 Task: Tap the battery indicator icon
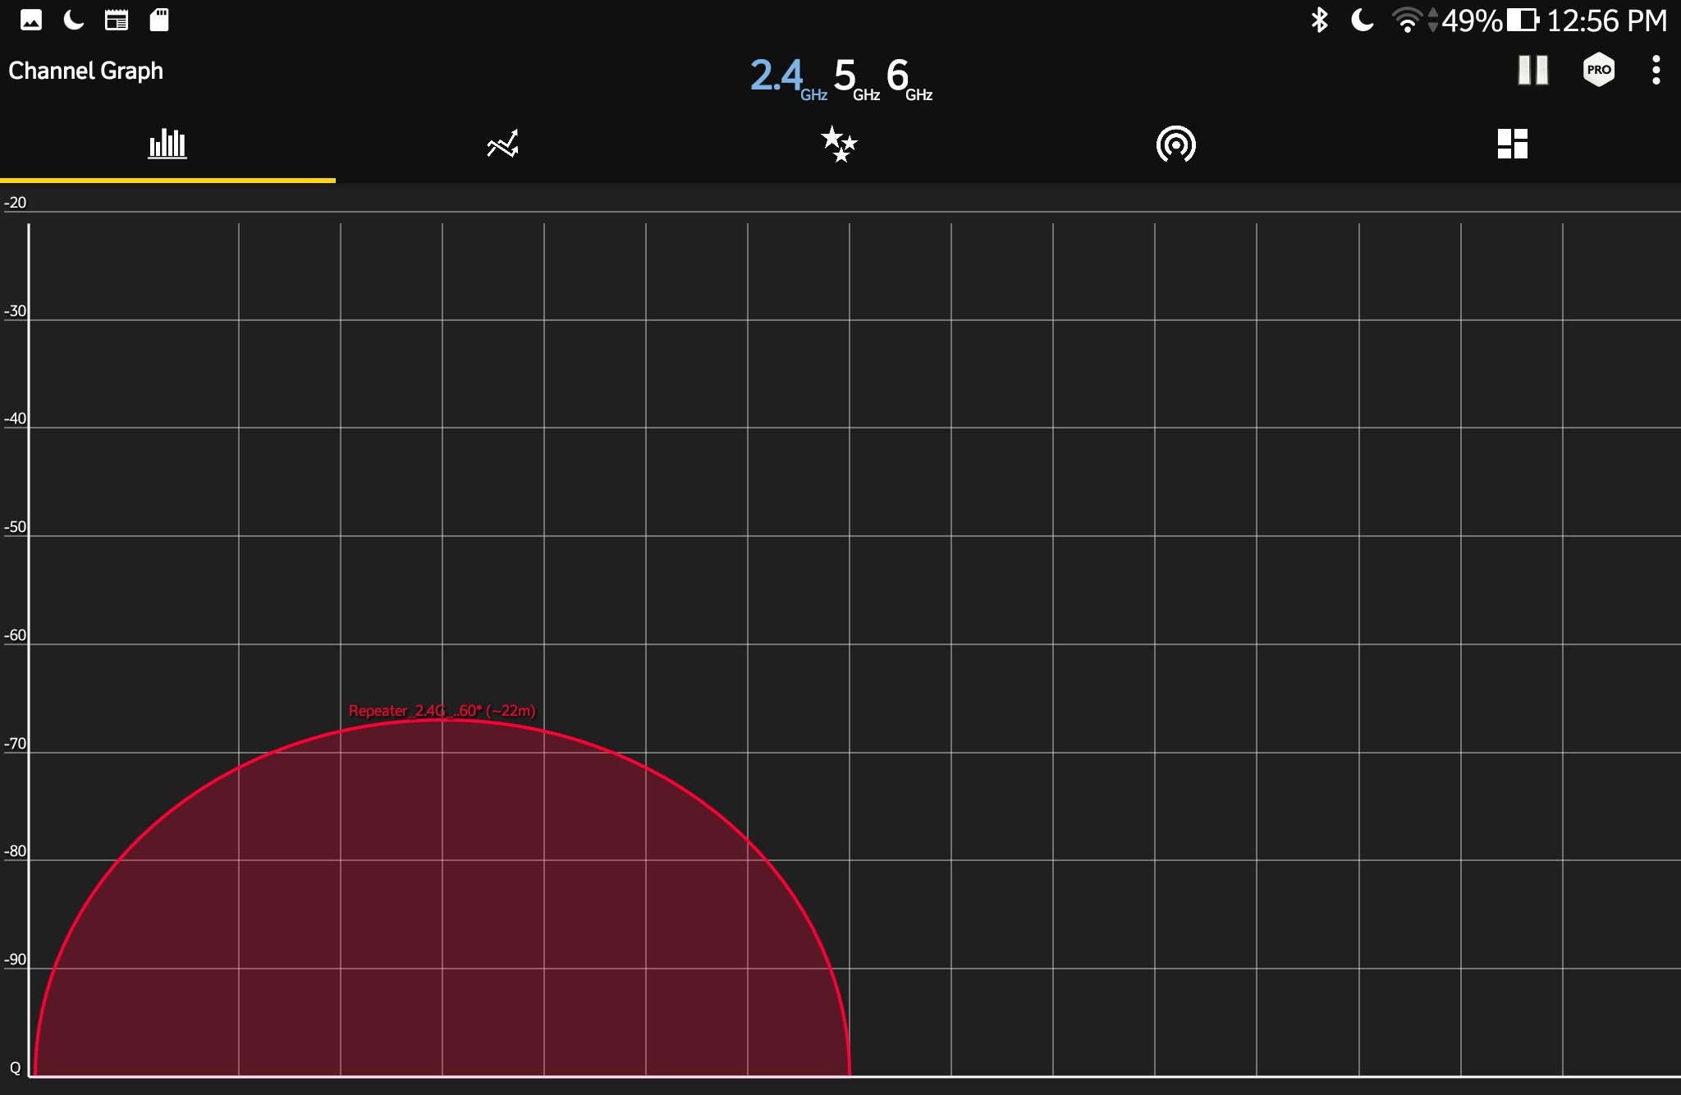tap(1523, 20)
